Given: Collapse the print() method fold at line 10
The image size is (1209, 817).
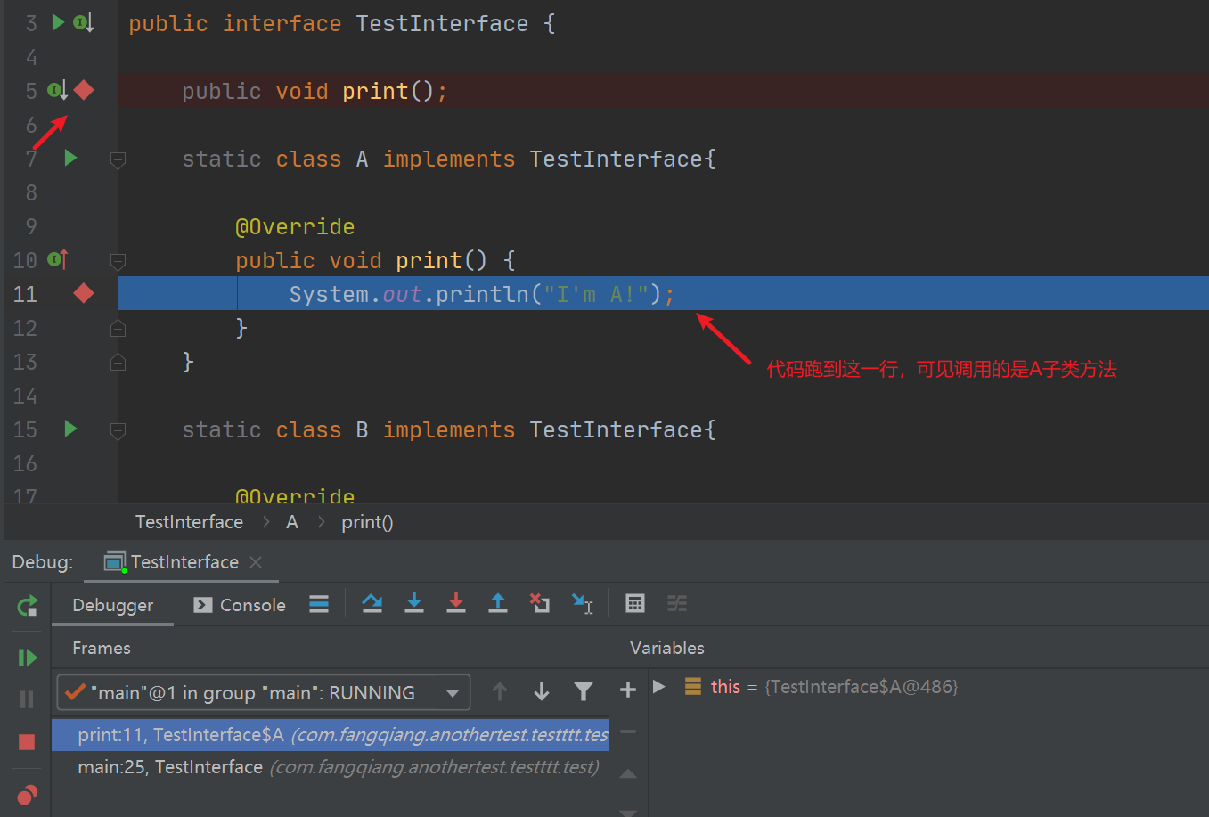Looking at the screenshot, I should pyautogui.click(x=118, y=260).
